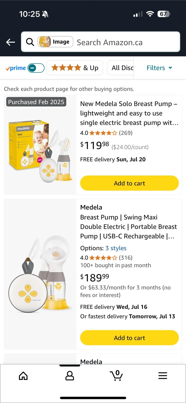Viewport: 186px width, 403px height.
Task: Expand the Filters dropdown
Action: 159,68
